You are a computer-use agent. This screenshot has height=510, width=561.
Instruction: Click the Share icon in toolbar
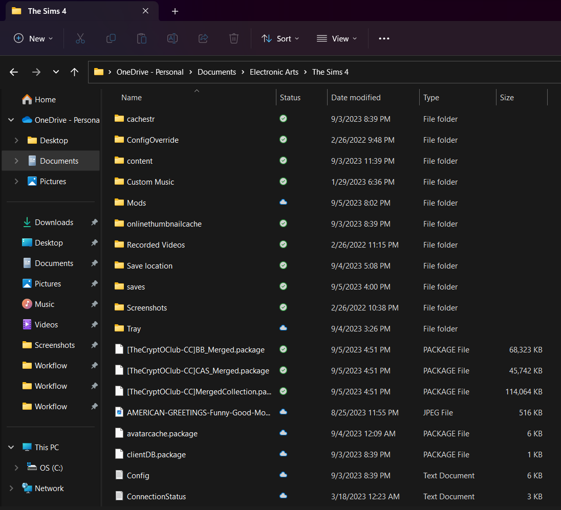(x=203, y=38)
